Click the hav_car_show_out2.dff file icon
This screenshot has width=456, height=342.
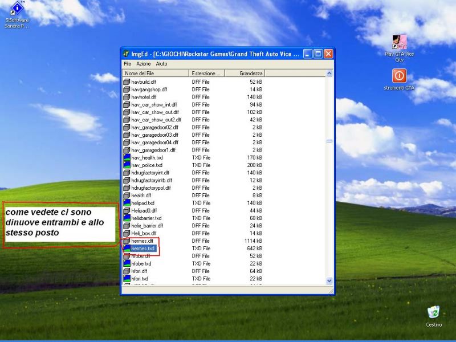127,120
